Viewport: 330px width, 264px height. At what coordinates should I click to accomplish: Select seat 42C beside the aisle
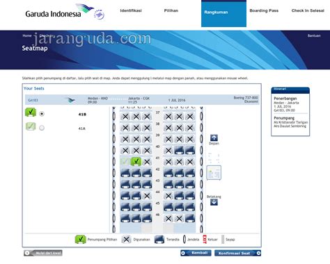147,173
